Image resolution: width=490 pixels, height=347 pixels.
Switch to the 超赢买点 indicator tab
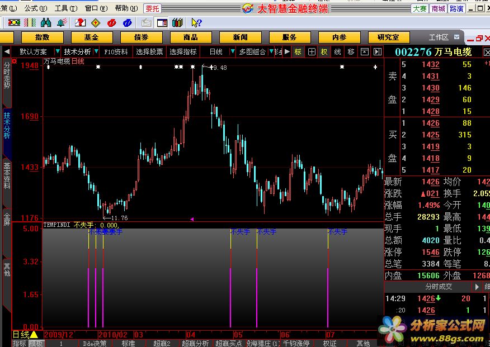click(229, 343)
